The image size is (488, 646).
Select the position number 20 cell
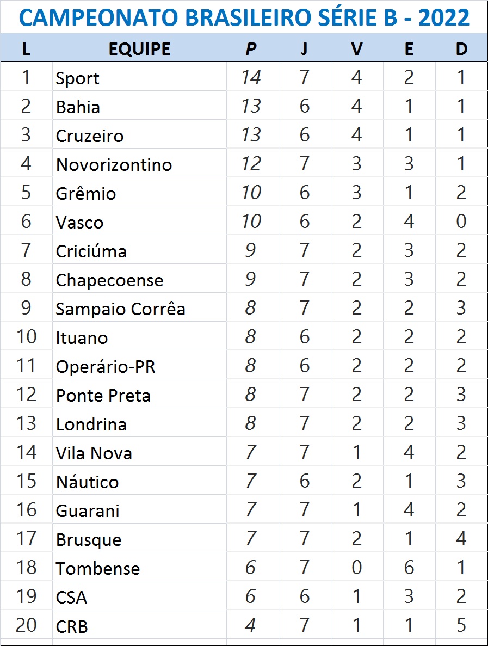pyautogui.click(x=26, y=626)
